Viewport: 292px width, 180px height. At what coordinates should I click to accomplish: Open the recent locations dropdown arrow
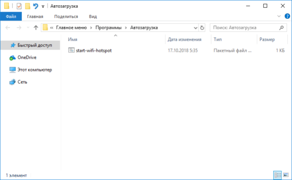(x=28, y=28)
